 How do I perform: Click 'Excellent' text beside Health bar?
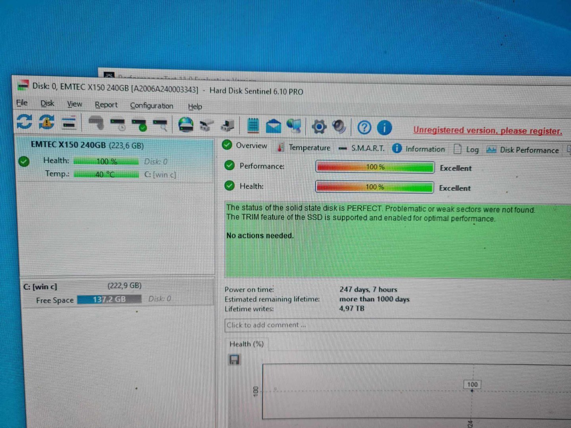coord(455,188)
